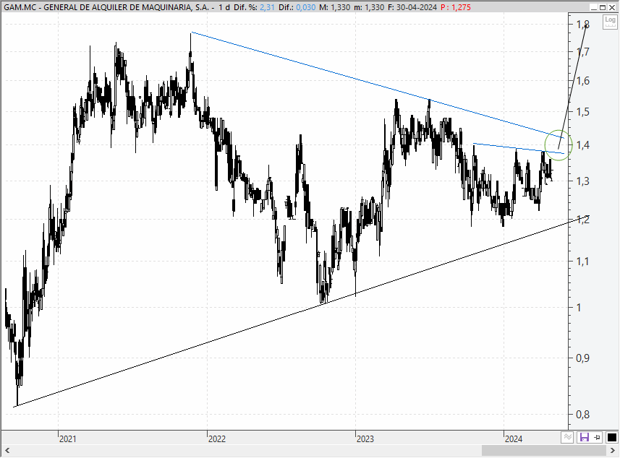
Task: Toggle the Log scale button
Action: coord(610,22)
